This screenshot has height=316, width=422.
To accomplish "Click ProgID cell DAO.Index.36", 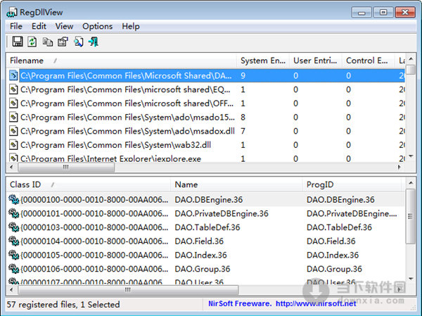I will click(x=333, y=255).
